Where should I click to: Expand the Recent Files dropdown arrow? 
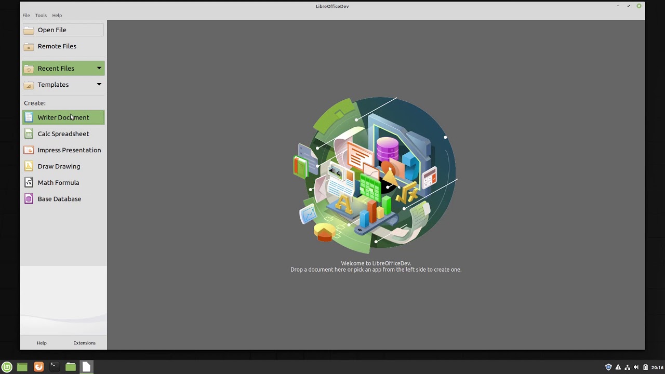click(x=99, y=68)
